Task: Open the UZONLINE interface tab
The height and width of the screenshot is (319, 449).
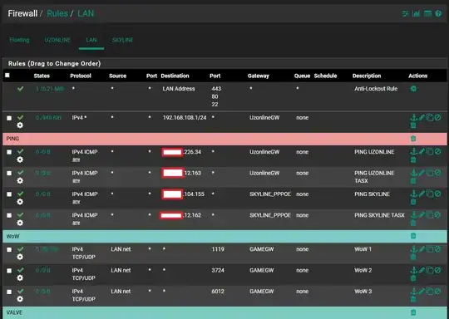Action: pyautogui.click(x=57, y=40)
